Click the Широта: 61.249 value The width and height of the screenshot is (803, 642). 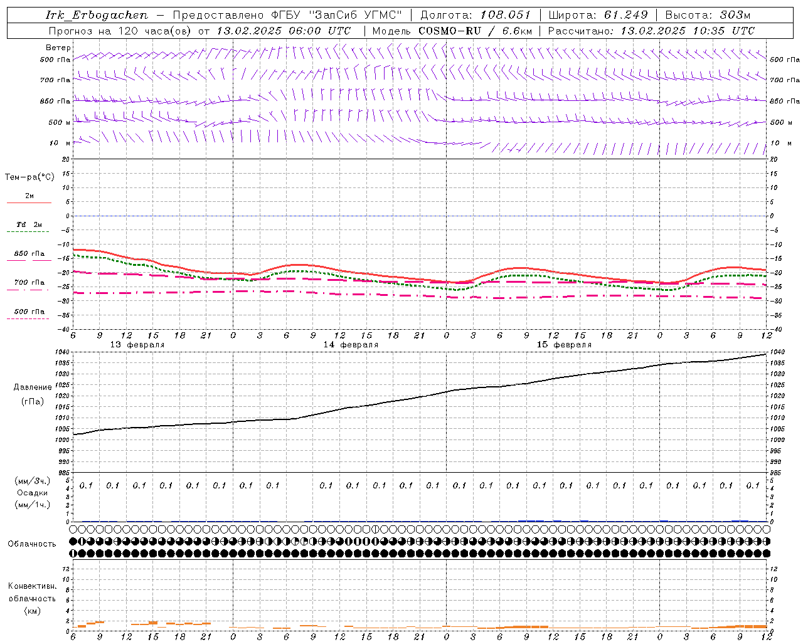point(598,15)
